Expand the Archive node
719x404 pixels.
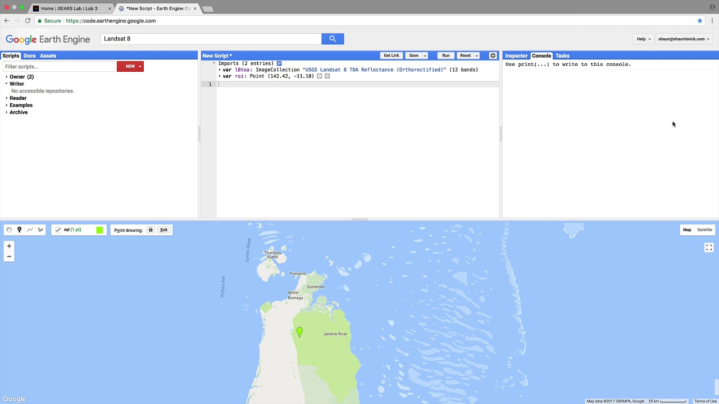coord(7,112)
